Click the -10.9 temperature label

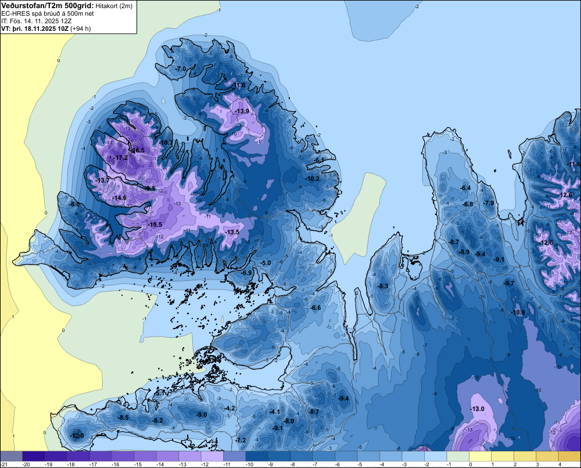point(518,313)
